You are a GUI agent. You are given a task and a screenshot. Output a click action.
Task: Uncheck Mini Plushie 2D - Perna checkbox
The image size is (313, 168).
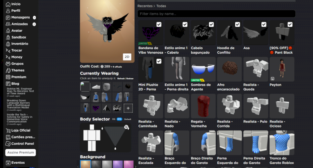tap(159, 61)
